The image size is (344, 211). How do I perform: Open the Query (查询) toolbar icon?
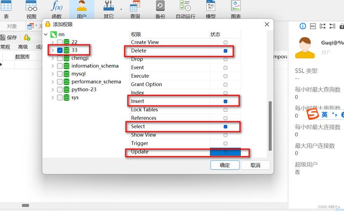(135, 10)
